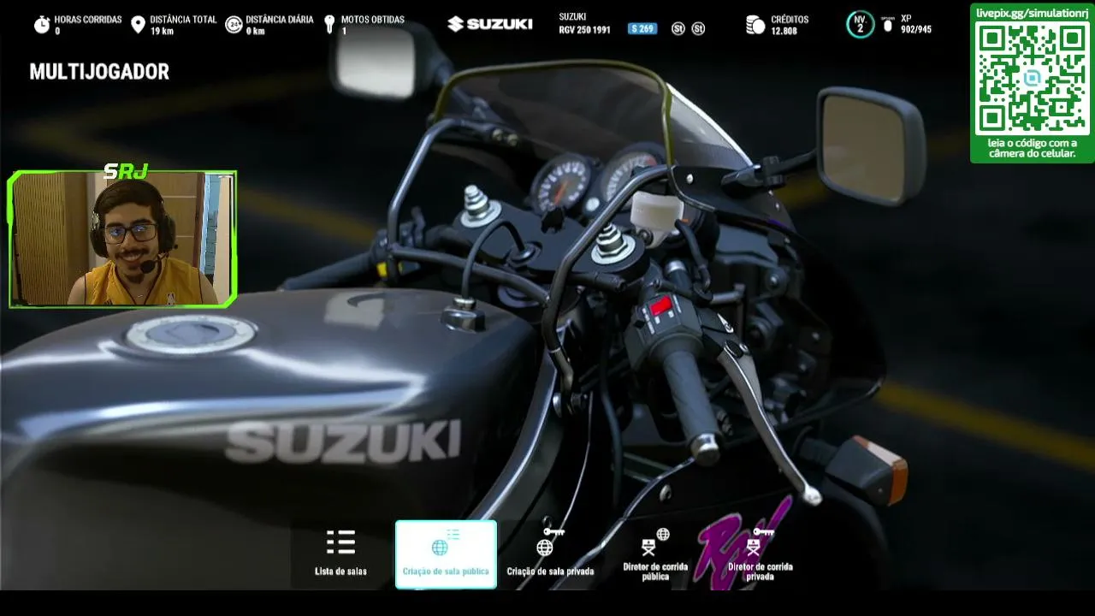Click the livepix QR code

click(x=1033, y=79)
